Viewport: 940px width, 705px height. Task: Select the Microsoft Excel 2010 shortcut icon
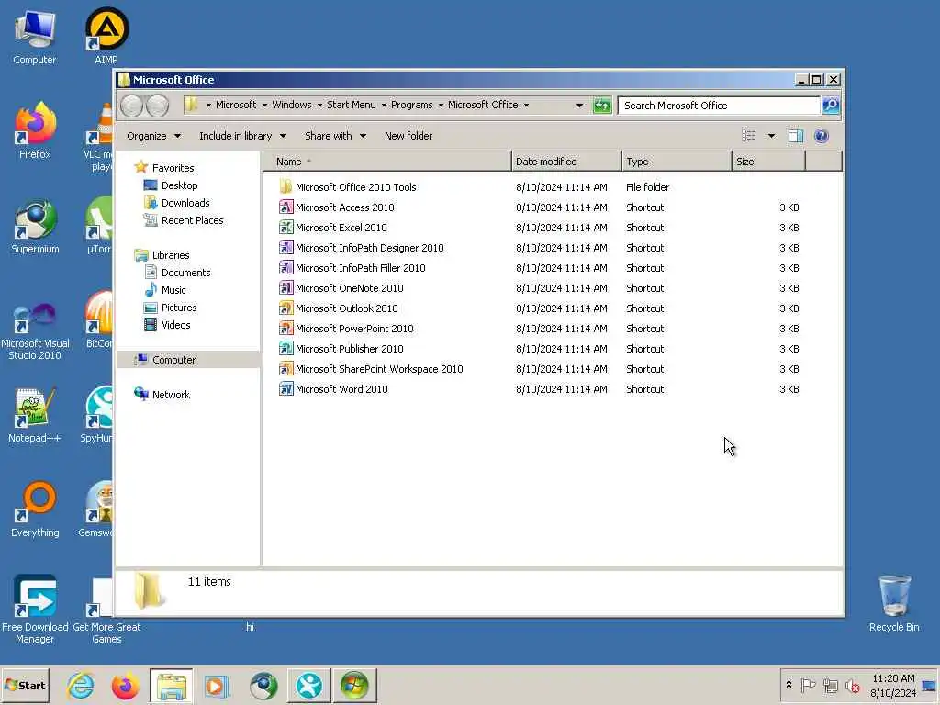[x=286, y=228]
